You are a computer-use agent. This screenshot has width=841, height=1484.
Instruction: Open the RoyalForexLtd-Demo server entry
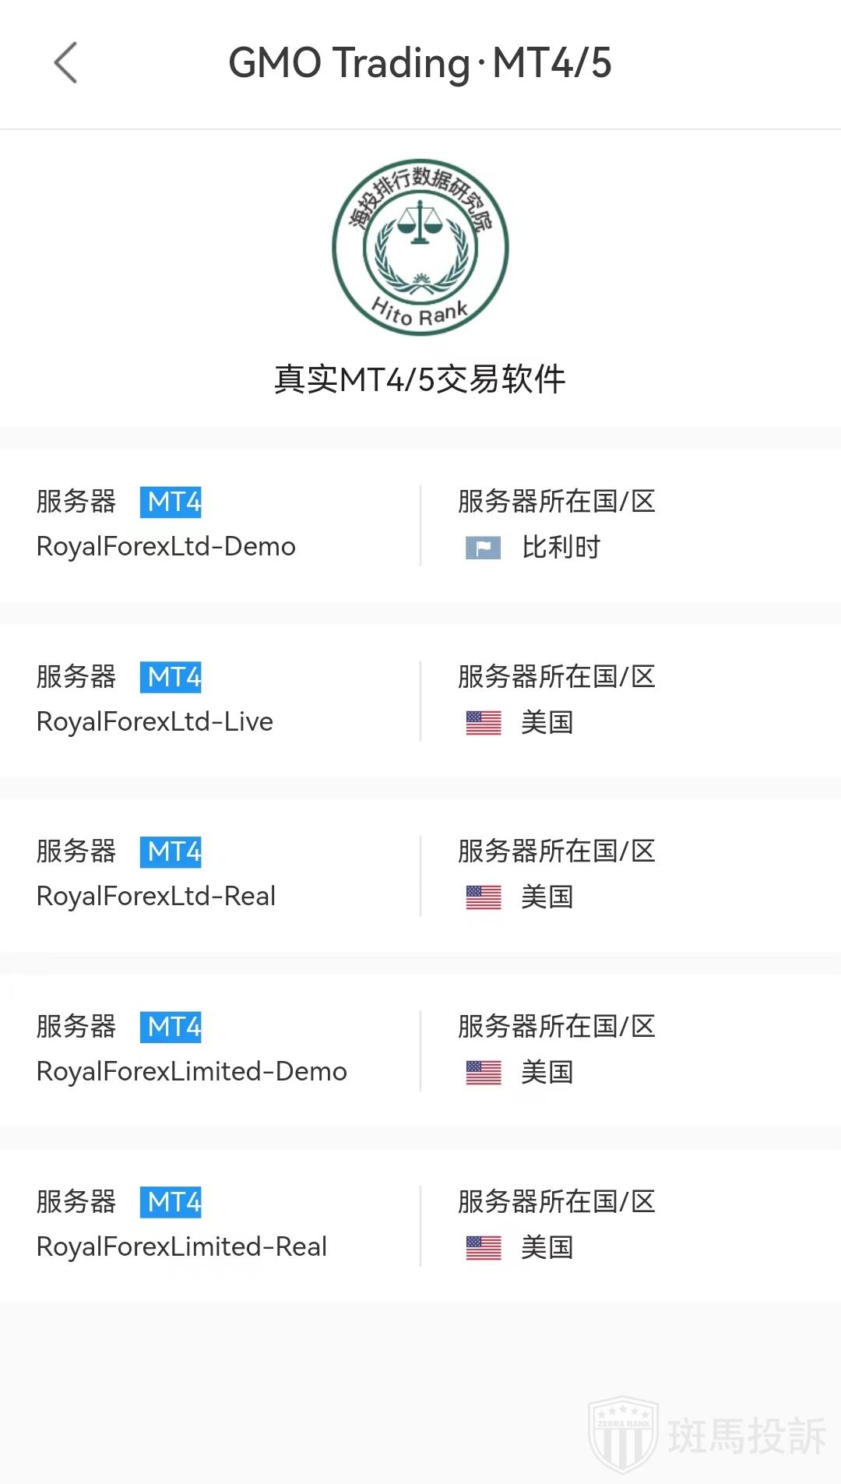(x=166, y=547)
